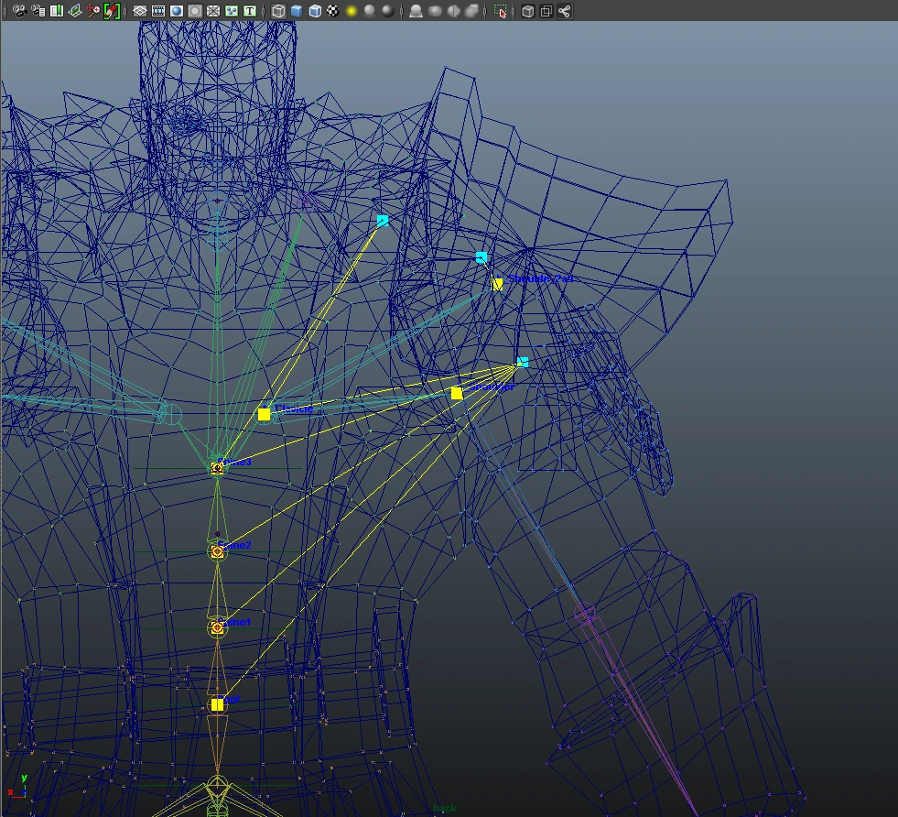Switch to Wireframe display mode
Screen dimensions: 898x817
[x=278, y=11]
